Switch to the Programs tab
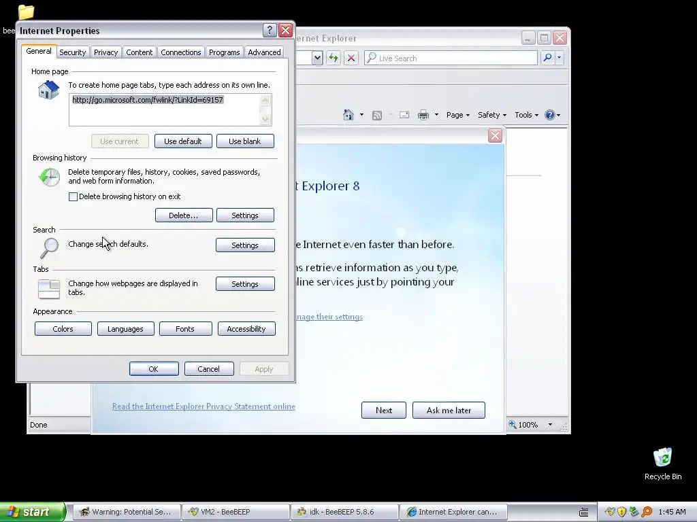This screenshot has height=522, width=697. (x=225, y=52)
